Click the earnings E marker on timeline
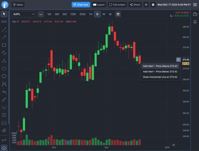The height and width of the screenshot is (151, 199). pyautogui.click(x=48, y=142)
